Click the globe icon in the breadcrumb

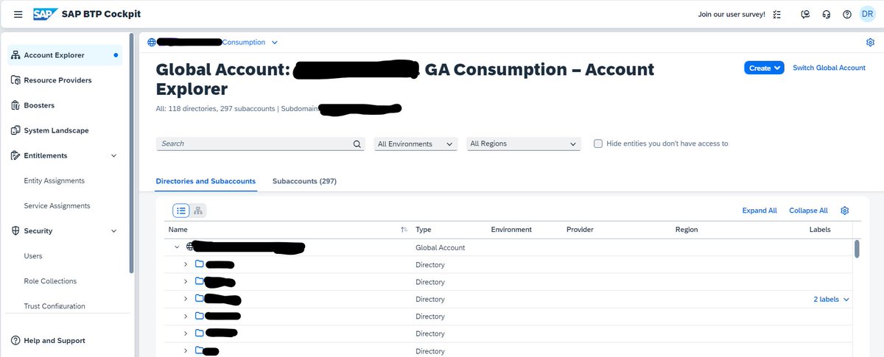[151, 42]
